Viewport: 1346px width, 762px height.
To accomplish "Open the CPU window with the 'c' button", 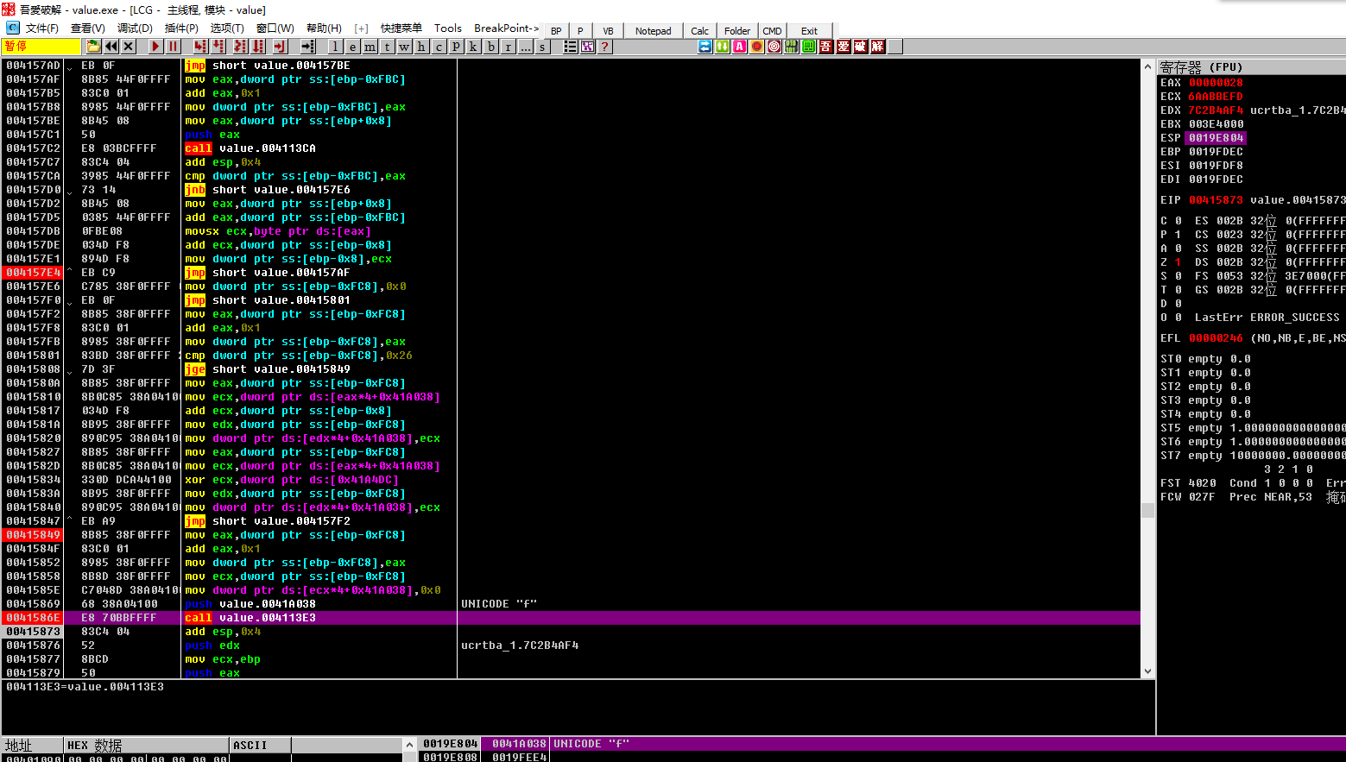I will (439, 47).
